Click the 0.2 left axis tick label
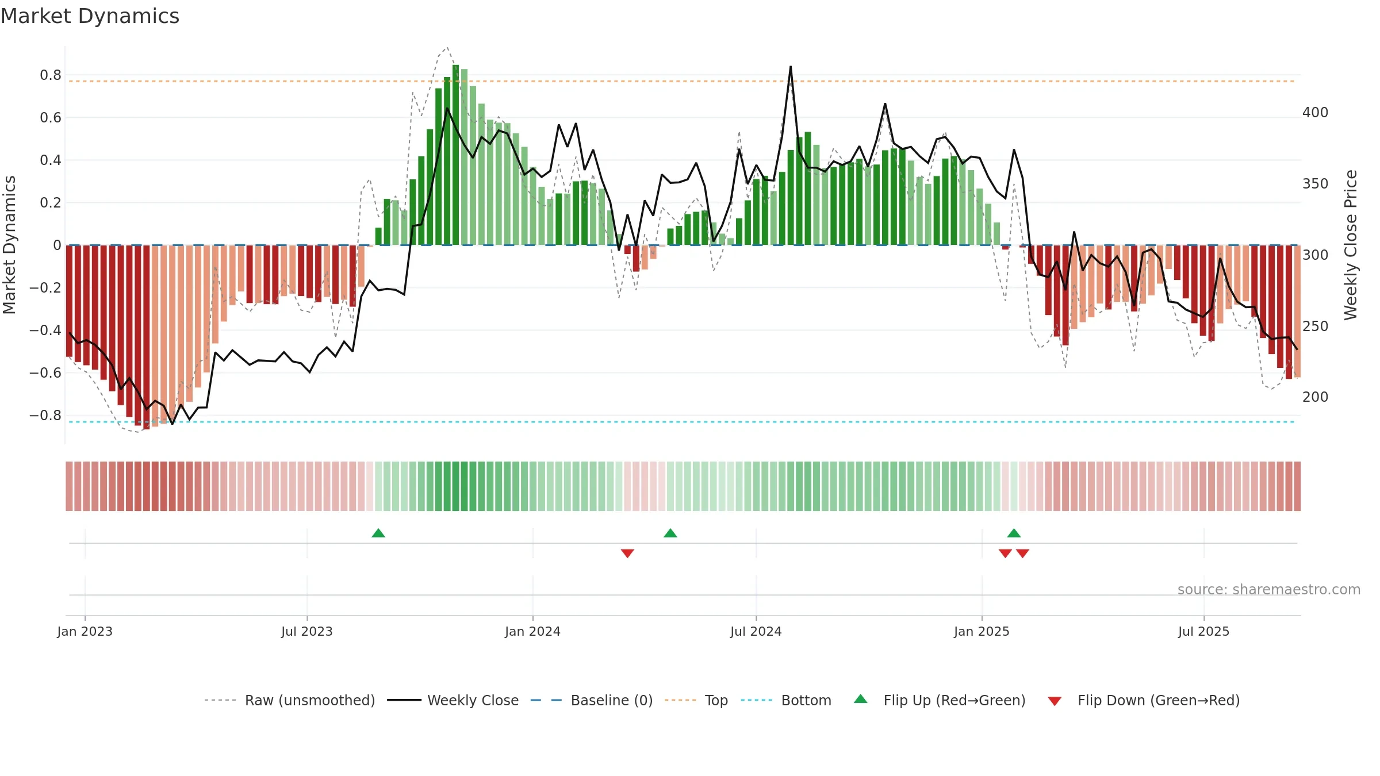Viewport: 1380px width, 776px height. pyautogui.click(x=51, y=203)
